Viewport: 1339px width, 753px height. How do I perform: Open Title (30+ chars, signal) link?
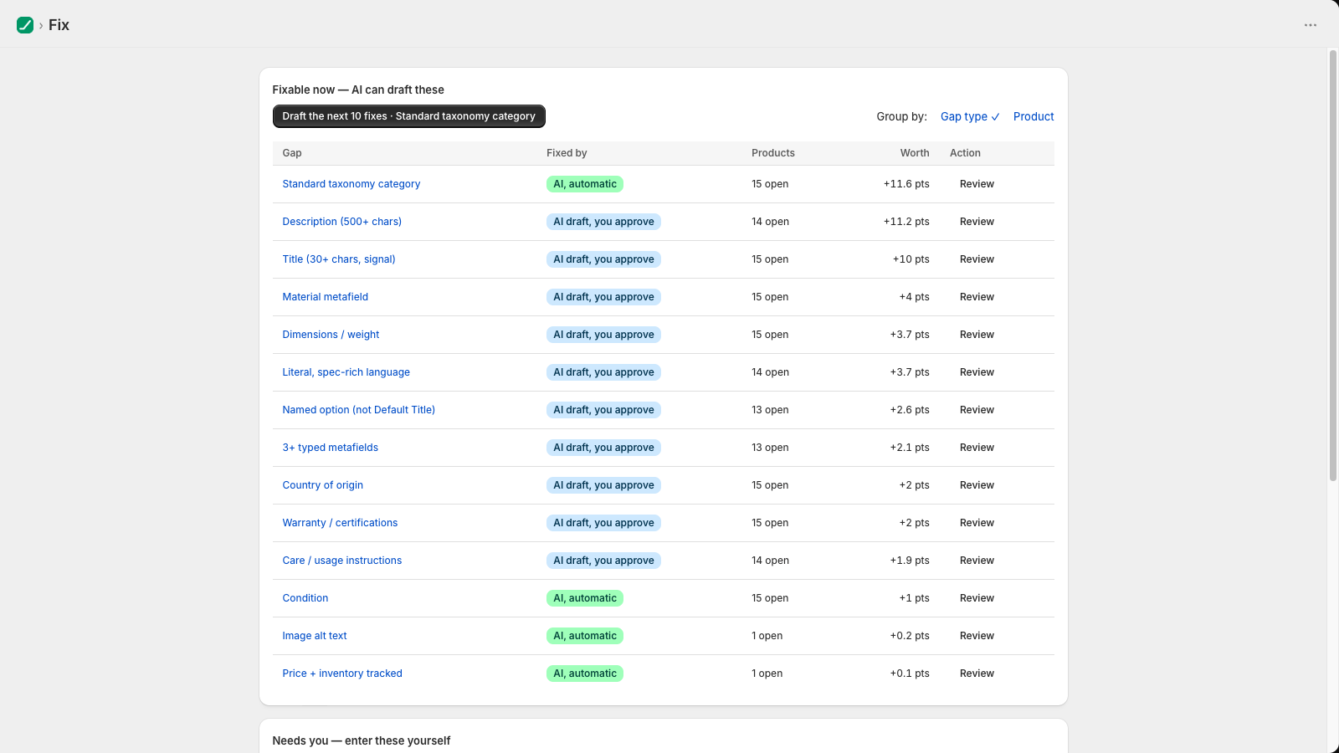pos(339,259)
